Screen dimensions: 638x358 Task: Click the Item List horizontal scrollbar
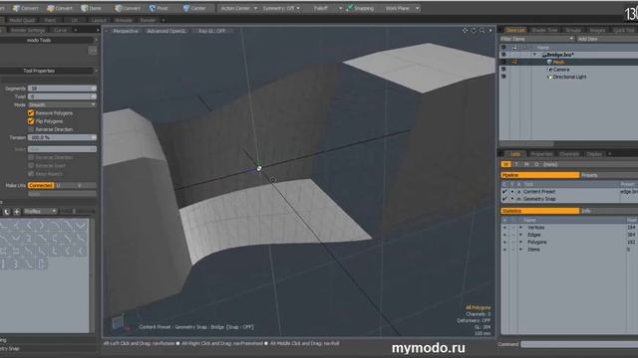coord(527,144)
